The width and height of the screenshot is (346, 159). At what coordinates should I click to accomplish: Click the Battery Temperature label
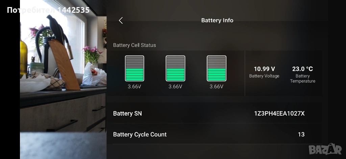point(302,78)
